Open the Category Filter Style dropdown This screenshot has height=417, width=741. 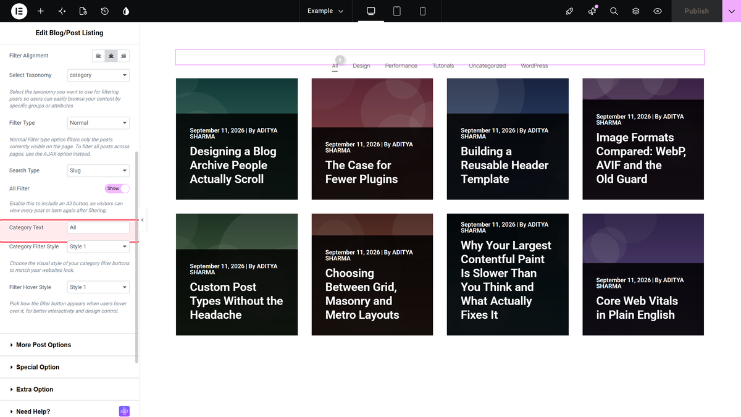pyautogui.click(x=98, y=246)
